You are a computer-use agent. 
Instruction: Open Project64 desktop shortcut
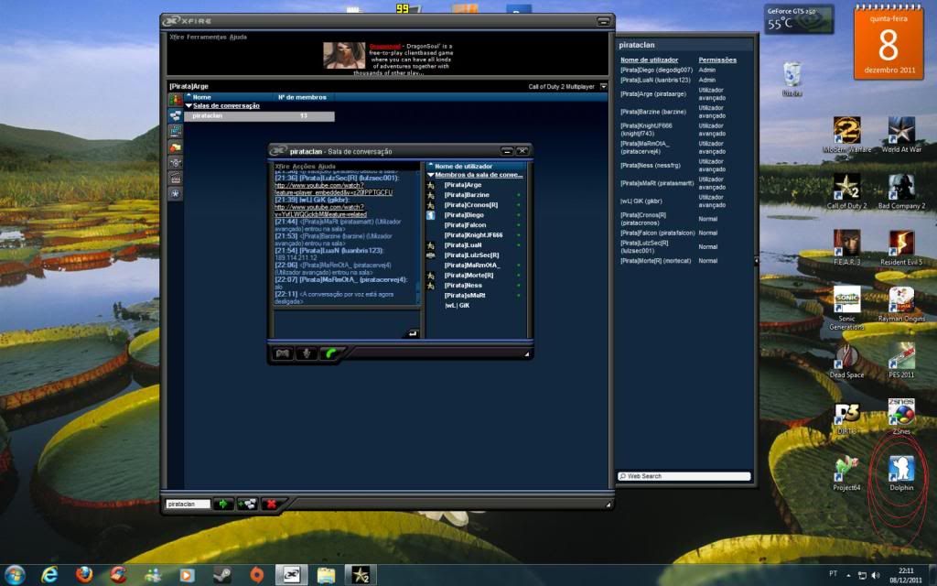[x=846, y=473]
